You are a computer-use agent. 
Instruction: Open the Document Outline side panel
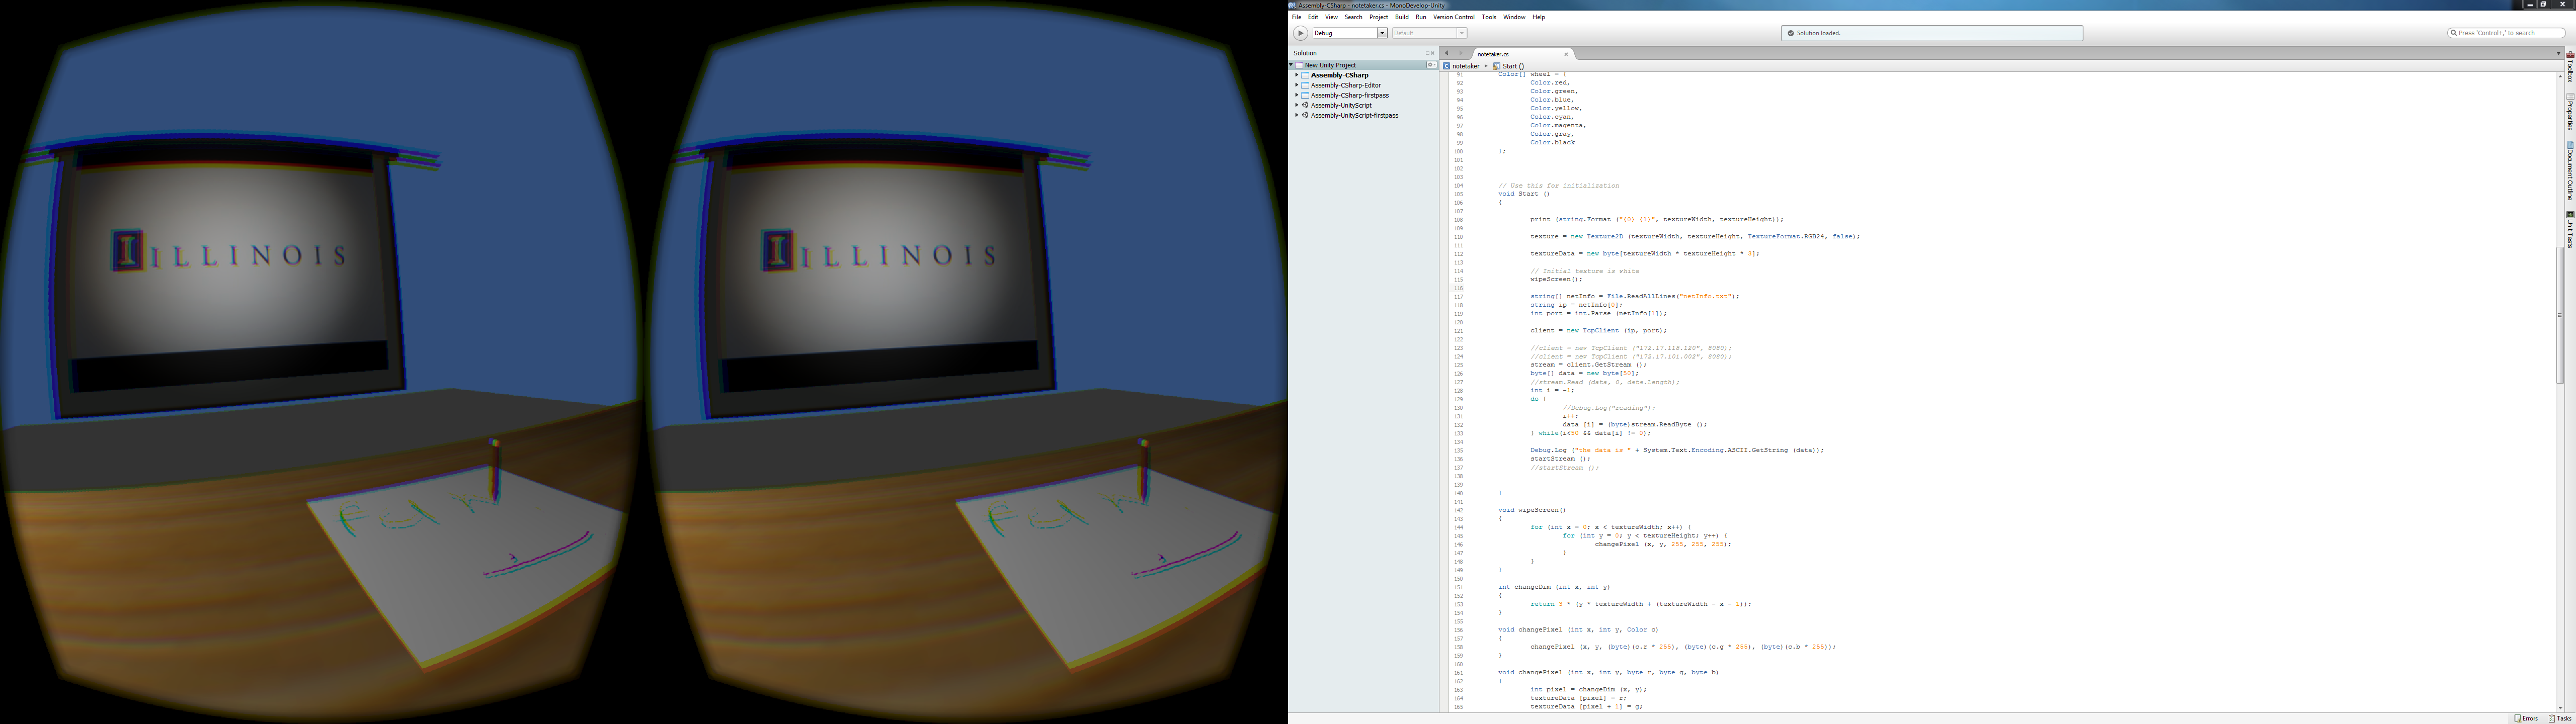click(2570, 172)
